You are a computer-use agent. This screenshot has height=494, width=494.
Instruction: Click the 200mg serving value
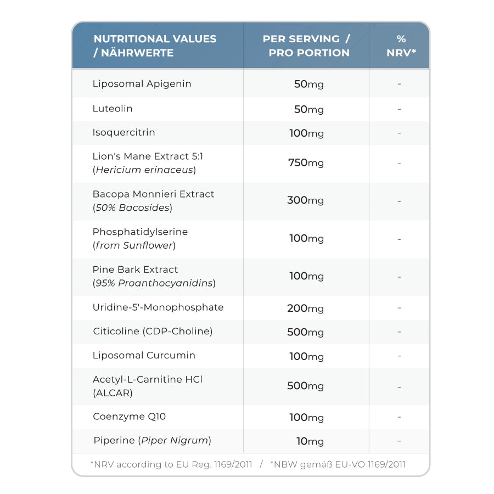[x=306, y=308]
